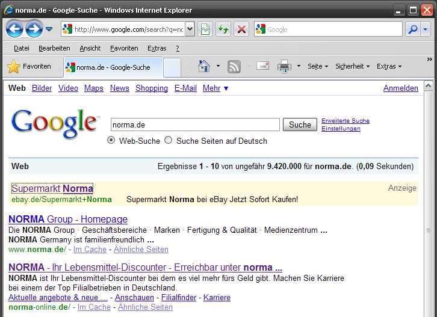437x317 pixels.
Task: Open the Bearbeiten menu
Action: pyautogui.click(x=54, y=48)
